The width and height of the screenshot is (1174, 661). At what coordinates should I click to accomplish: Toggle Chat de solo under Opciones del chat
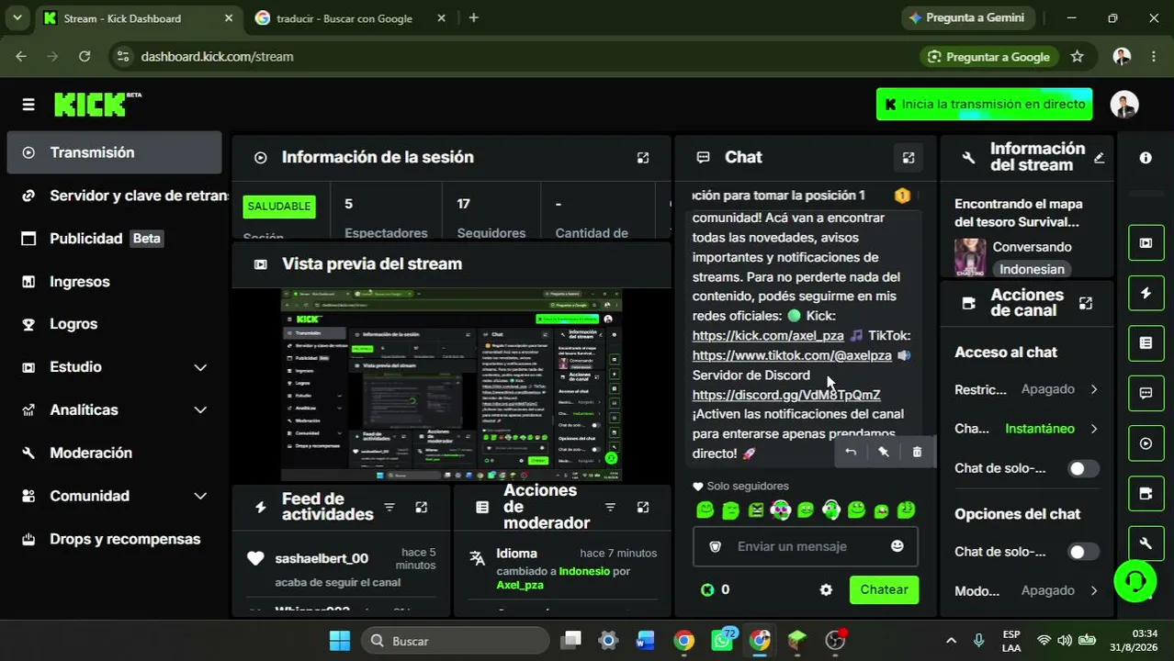1083,552
